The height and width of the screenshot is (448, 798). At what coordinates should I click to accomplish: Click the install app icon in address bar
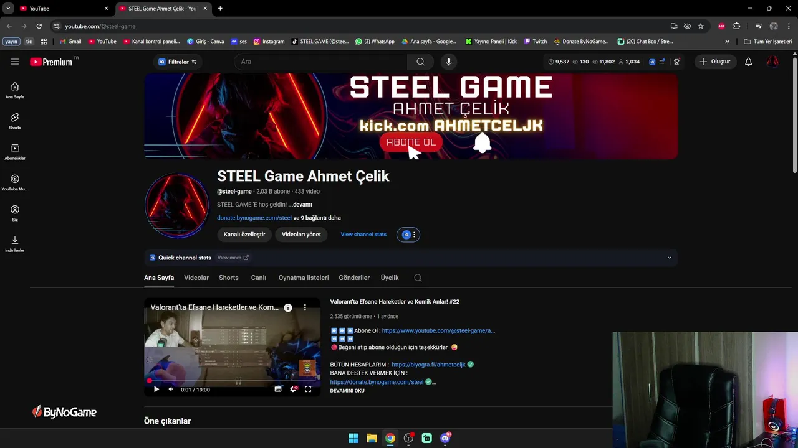[x=674, y=26]
